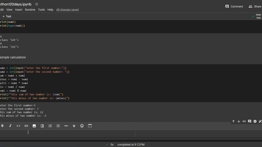Select the simple calculatore text cell

pos(13,57)
